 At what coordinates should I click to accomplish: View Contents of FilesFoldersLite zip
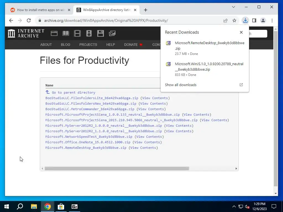tap(155, 98)
